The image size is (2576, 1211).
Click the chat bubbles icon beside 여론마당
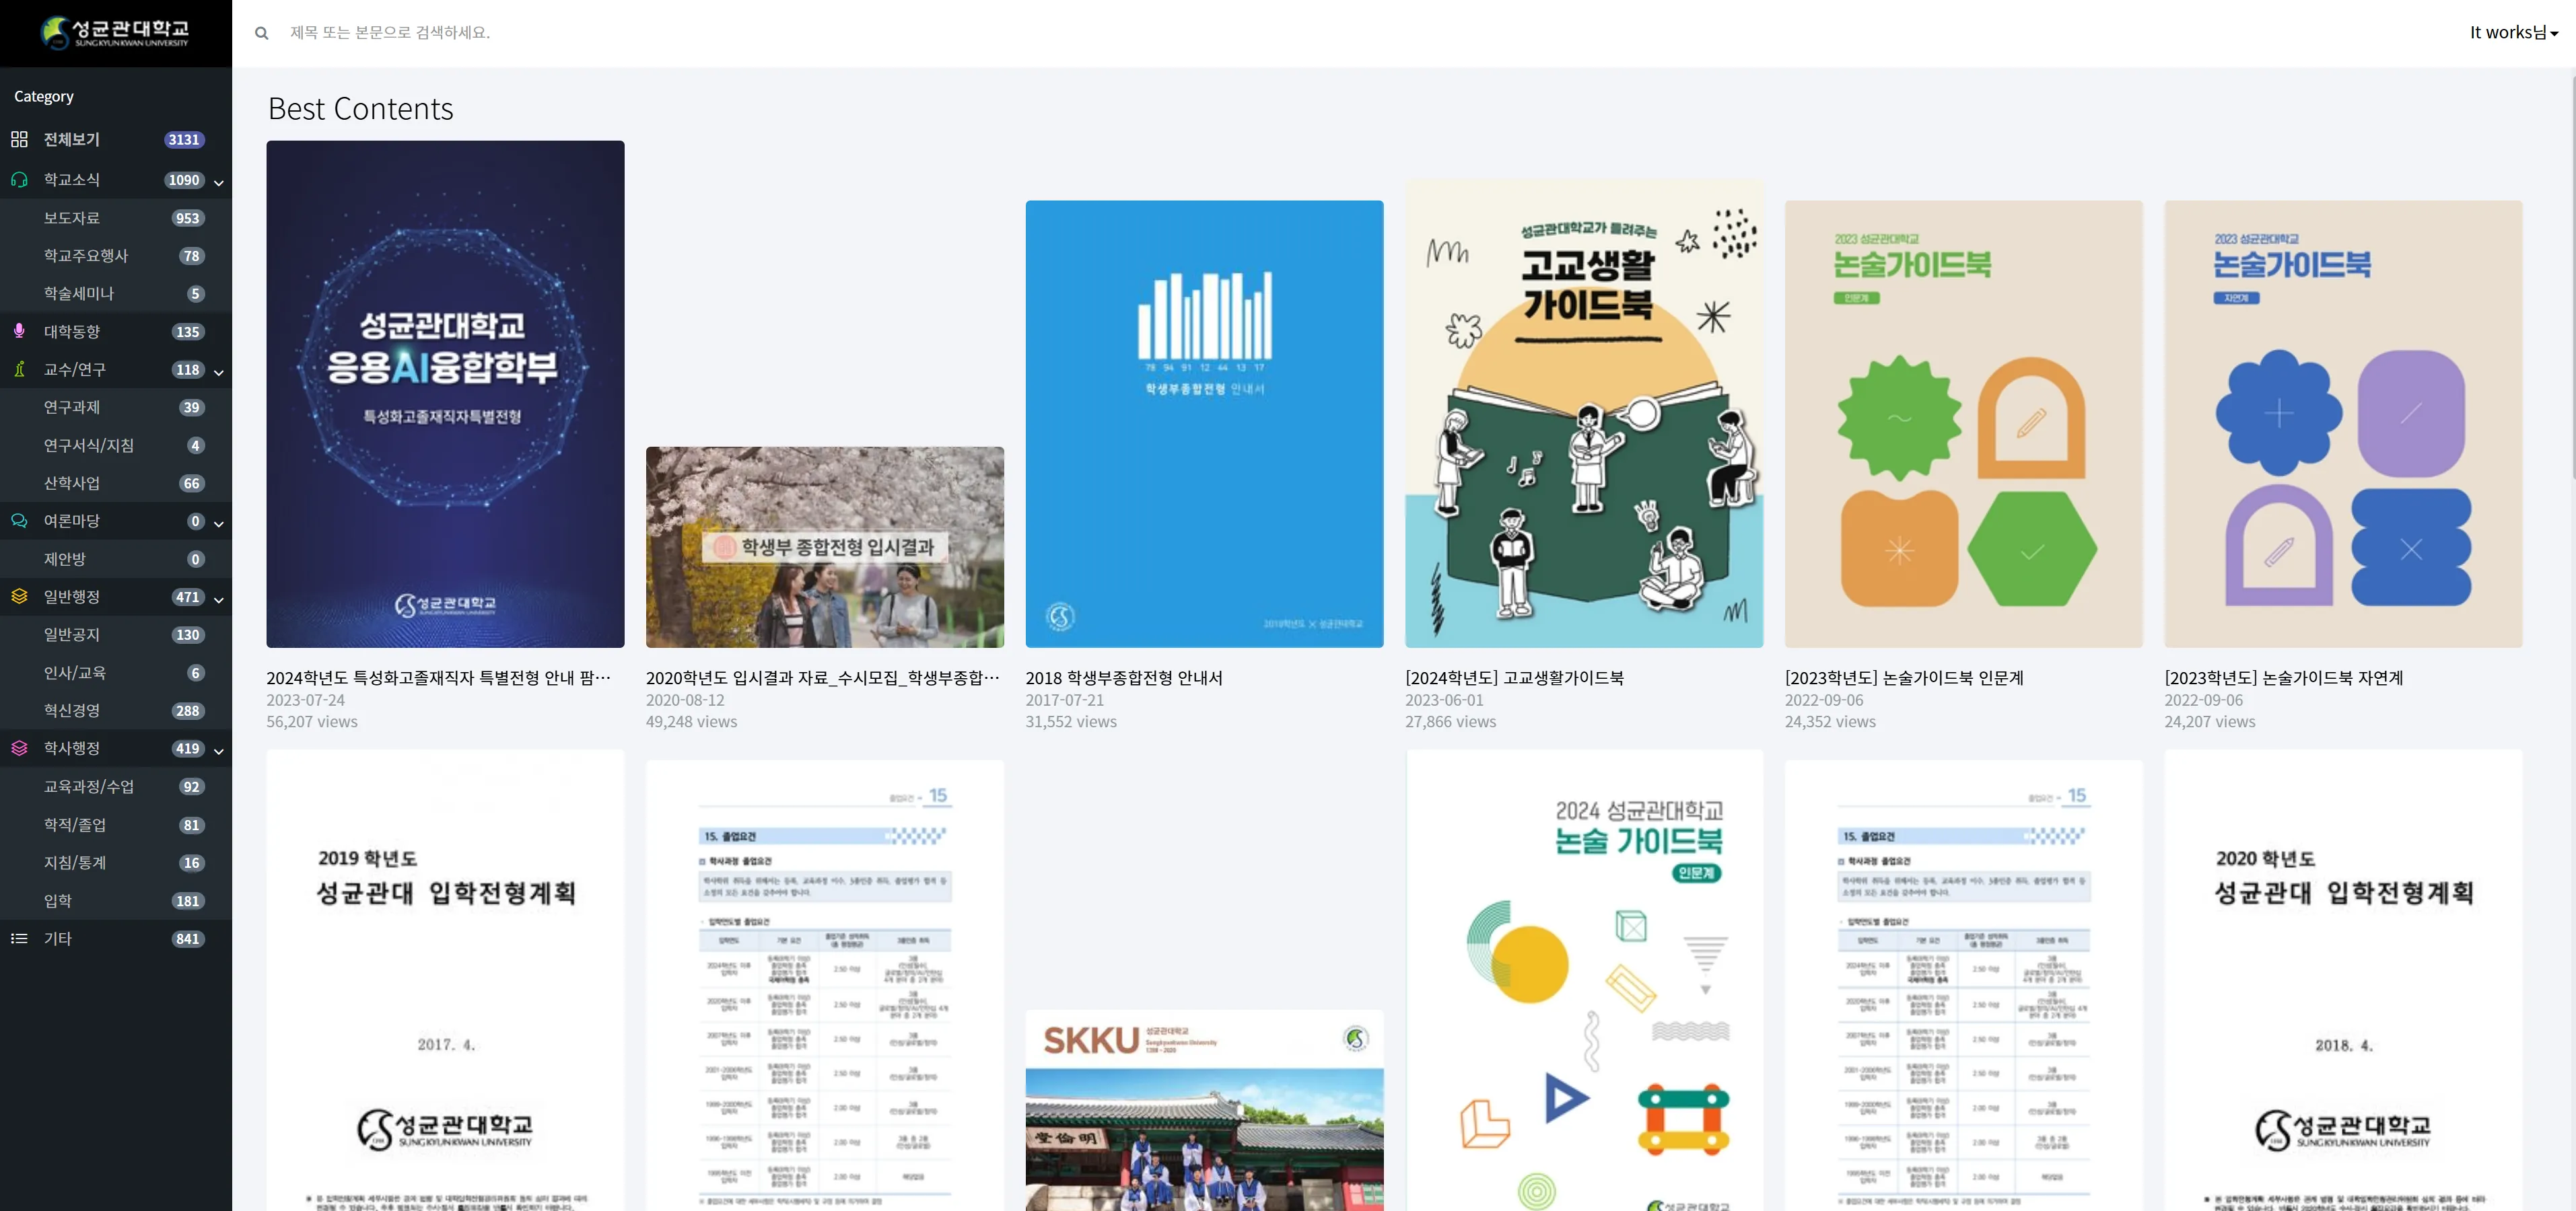(19, 521)
